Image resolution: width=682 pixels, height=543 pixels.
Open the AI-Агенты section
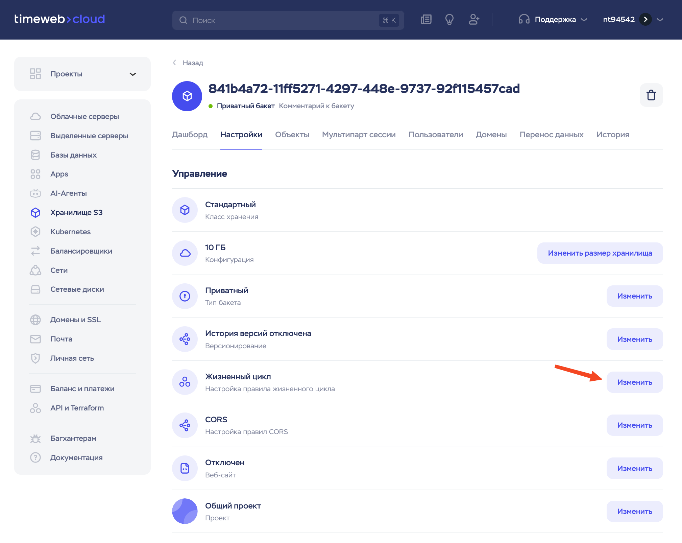click(68, 193)
